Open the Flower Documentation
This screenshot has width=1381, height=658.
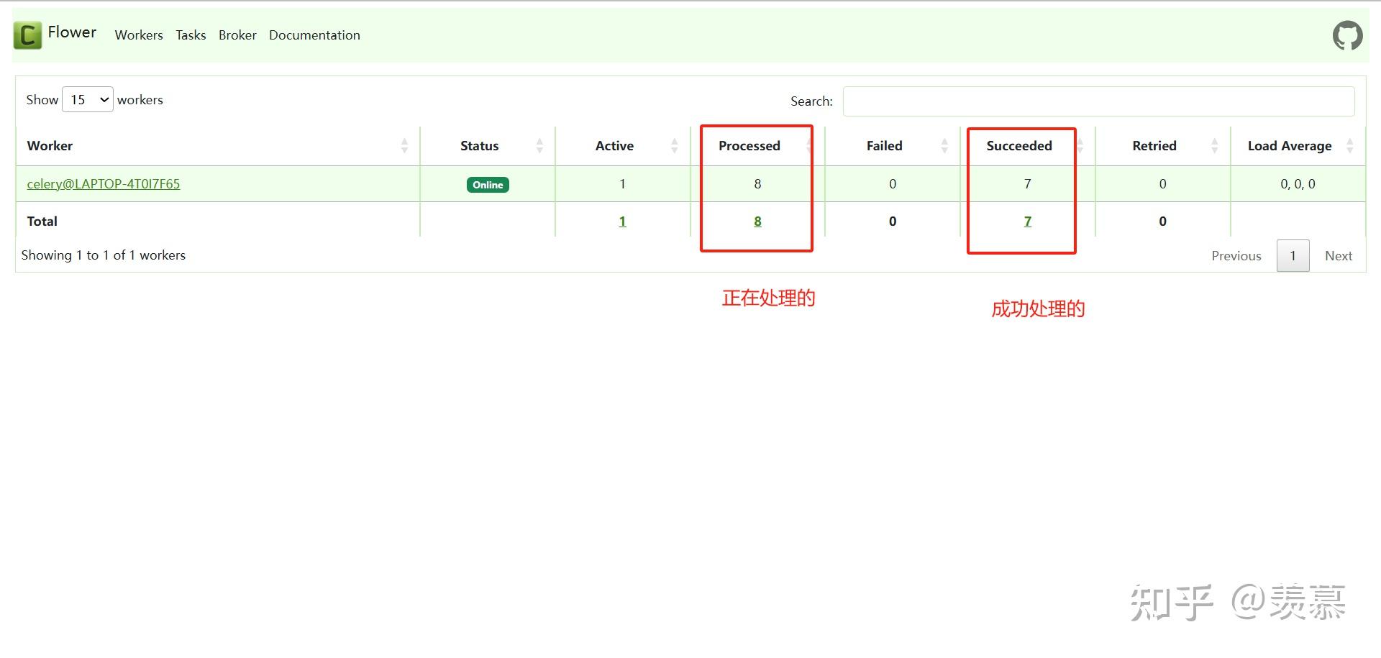(314, 35)
